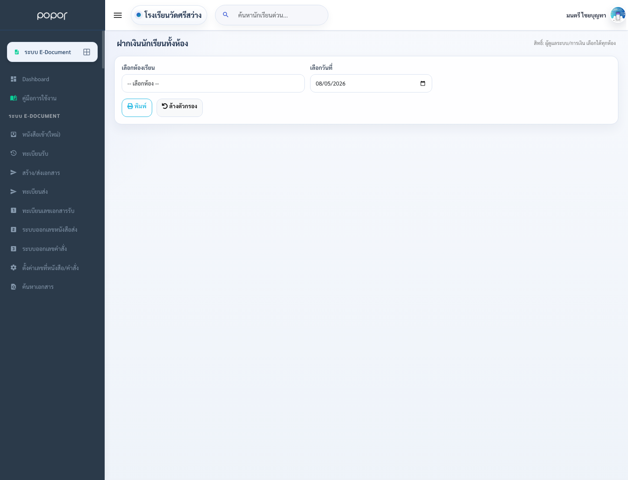Click the search magnifier icon in top bar
This screenshot has width=628, height=480.
pos(225,15)
